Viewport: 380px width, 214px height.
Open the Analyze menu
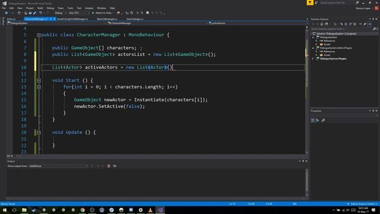coord(89,8)
